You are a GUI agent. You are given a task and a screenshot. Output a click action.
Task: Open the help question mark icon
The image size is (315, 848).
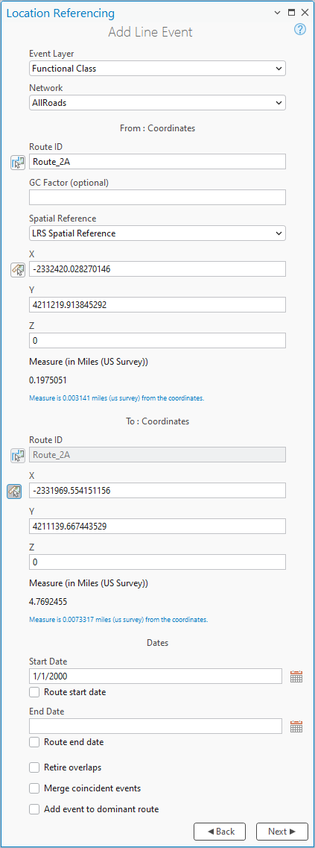click(x=300, y=29)
